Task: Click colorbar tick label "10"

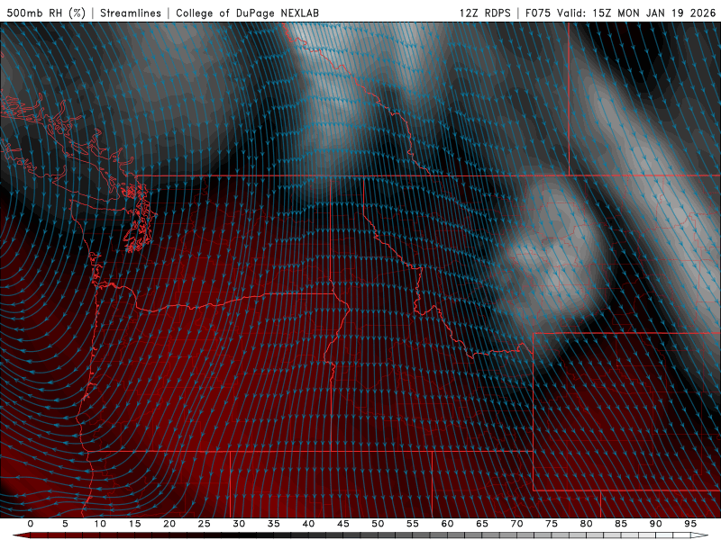Action: 100,524
